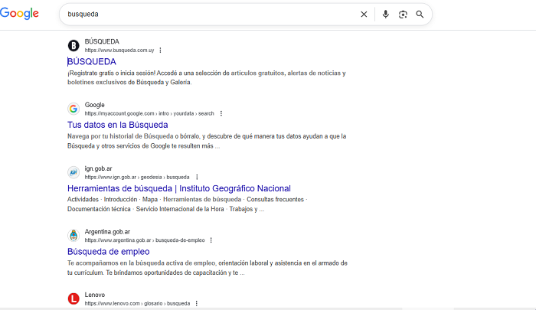Open more options for myaccount.google.com result
The image size is (536, 310).
[x=221, y=113]
